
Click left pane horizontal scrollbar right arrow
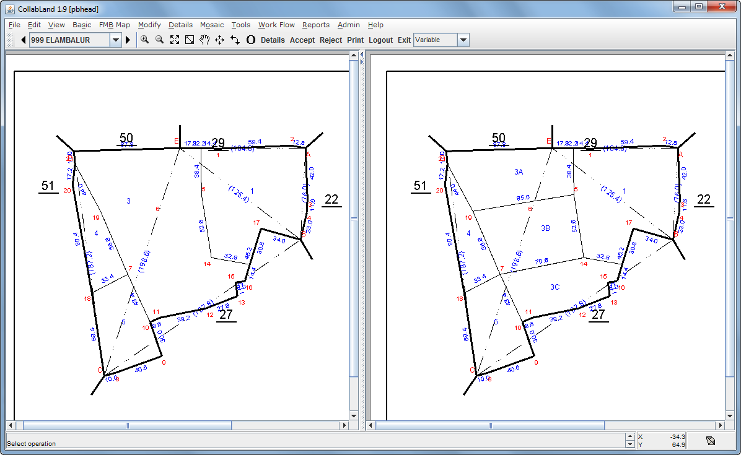344,425
